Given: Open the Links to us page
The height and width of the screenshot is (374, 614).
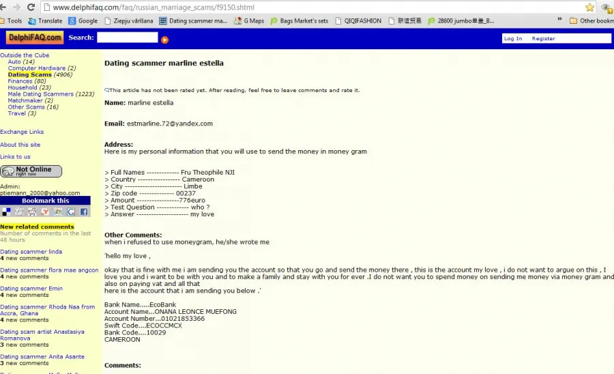Looking at the screenshot, I should point(15,157).
